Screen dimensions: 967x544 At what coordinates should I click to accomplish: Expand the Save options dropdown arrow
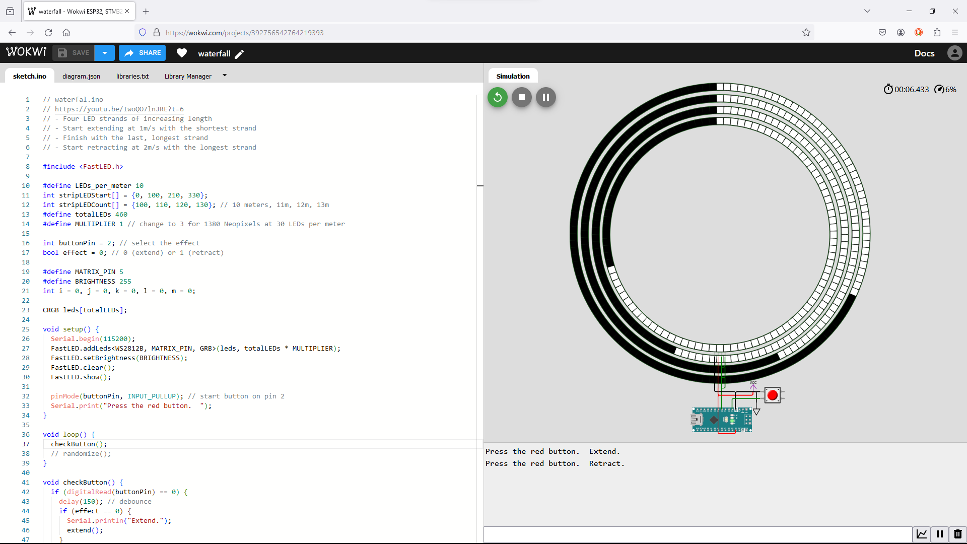[x=105, y=53]
